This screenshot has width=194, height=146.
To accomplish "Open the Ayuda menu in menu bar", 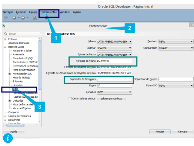I will pos(77,12).
